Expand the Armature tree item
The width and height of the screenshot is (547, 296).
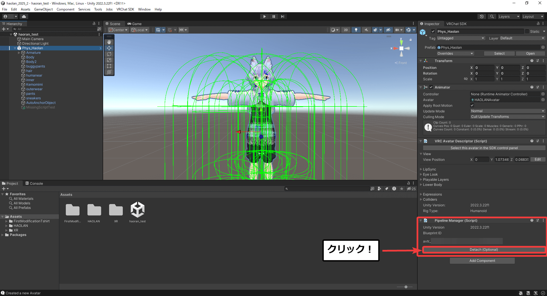point(19,53)
